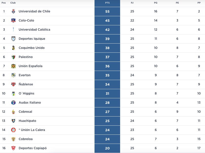This screenshot has width=205, height=153.
Task: Click the PP column header
Action: pyautogui.click(x=199, y=3)
